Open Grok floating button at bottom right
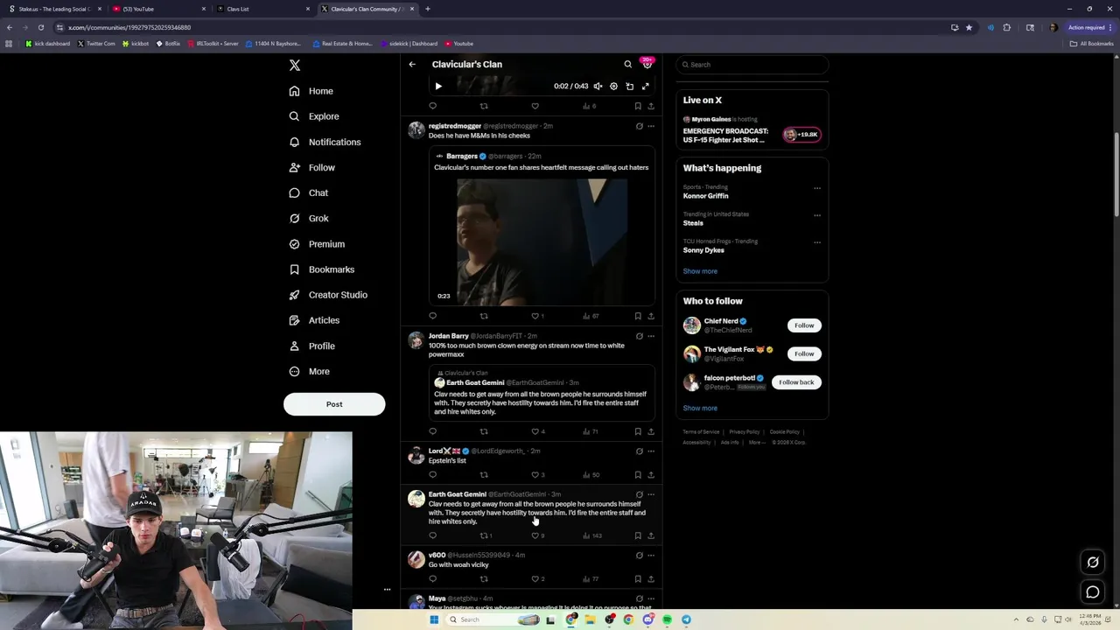Screen dimensions: 1120x630 (1093, 563)
